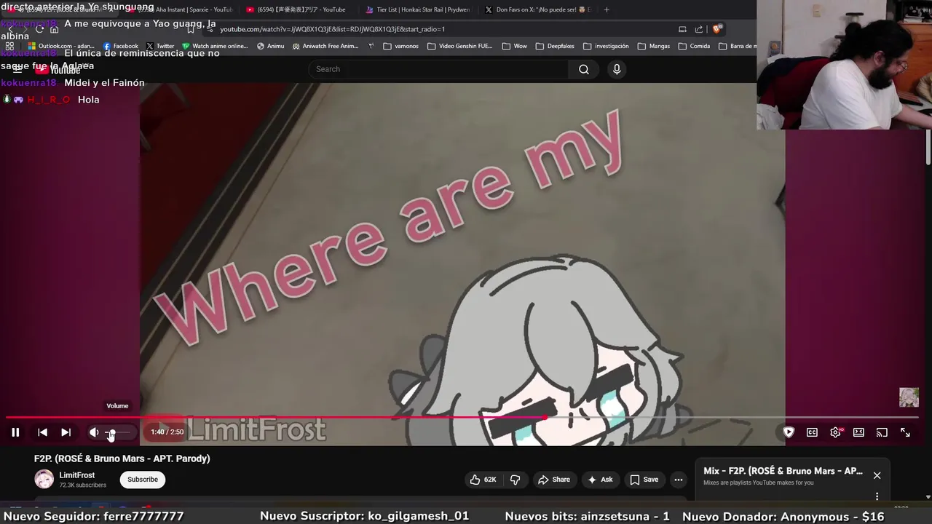Cast video to TV
Viewport: 932px width, 524px height.
(x=882, y=432)
